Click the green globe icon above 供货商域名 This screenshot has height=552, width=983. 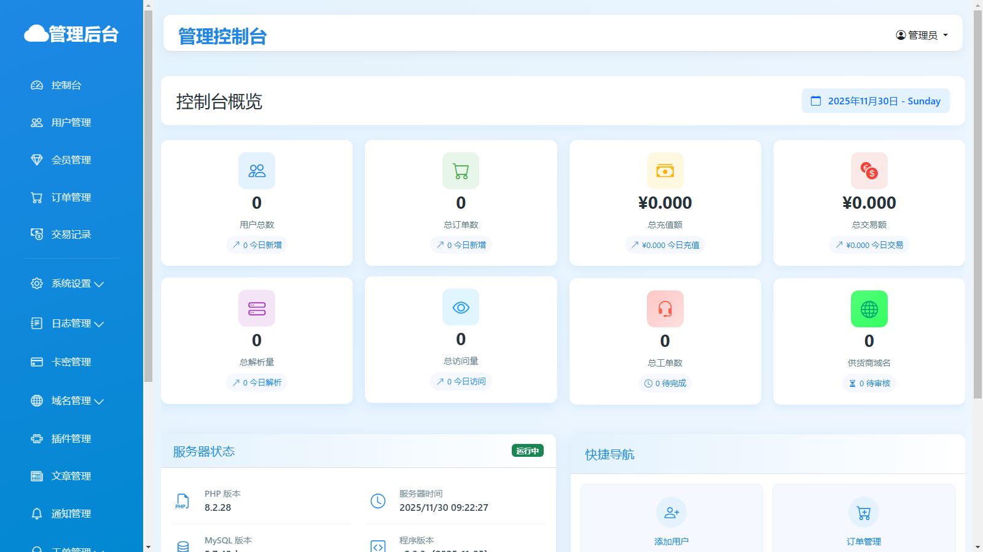pos(869,309)
